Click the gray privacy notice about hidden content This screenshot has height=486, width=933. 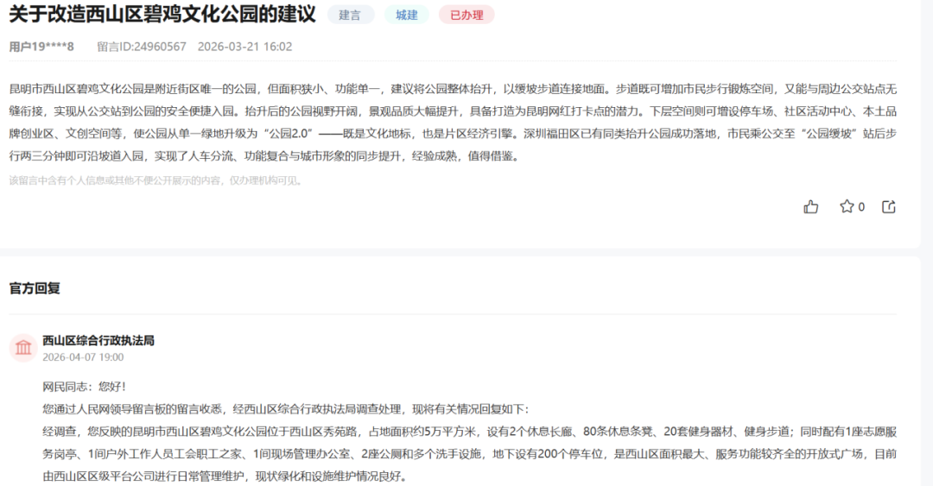(x=155, y=180)
